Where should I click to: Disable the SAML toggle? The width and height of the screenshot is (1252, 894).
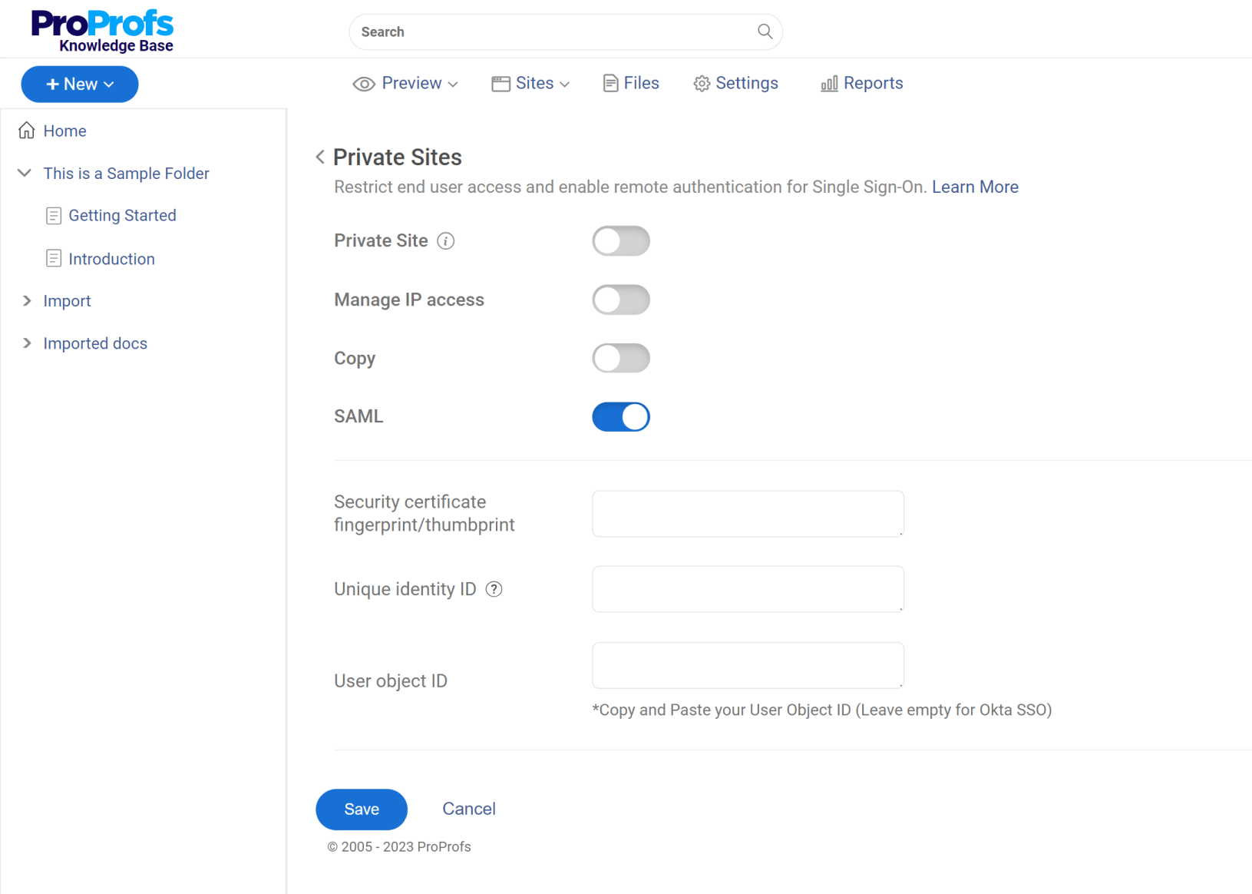pyautogui.click(x=621, y=417)
